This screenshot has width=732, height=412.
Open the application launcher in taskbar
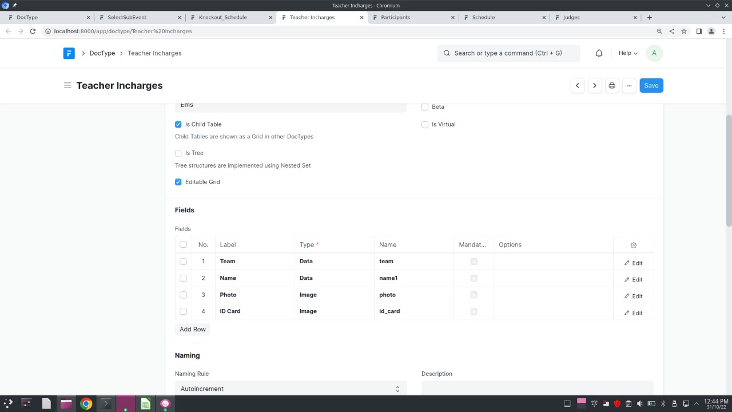(8, 403)
